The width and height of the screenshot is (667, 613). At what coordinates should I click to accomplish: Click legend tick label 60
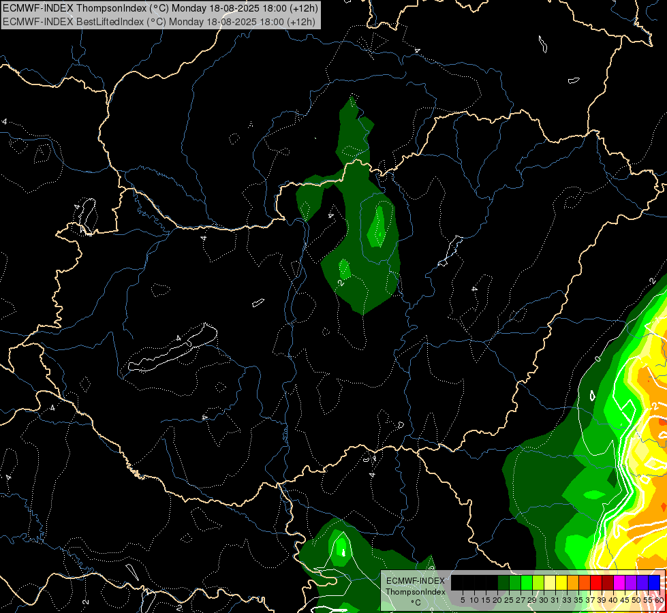coord(660,600)
